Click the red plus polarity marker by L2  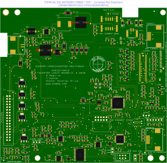(x=73, y=23)
